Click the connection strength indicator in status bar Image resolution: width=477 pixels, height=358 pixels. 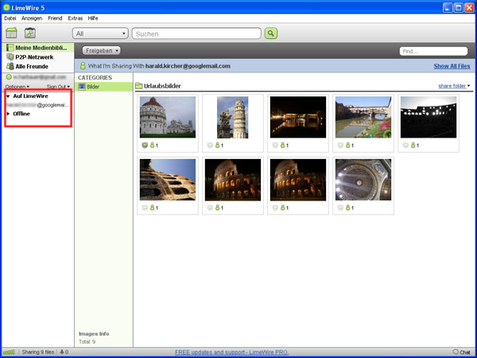(x=9, y=352)
